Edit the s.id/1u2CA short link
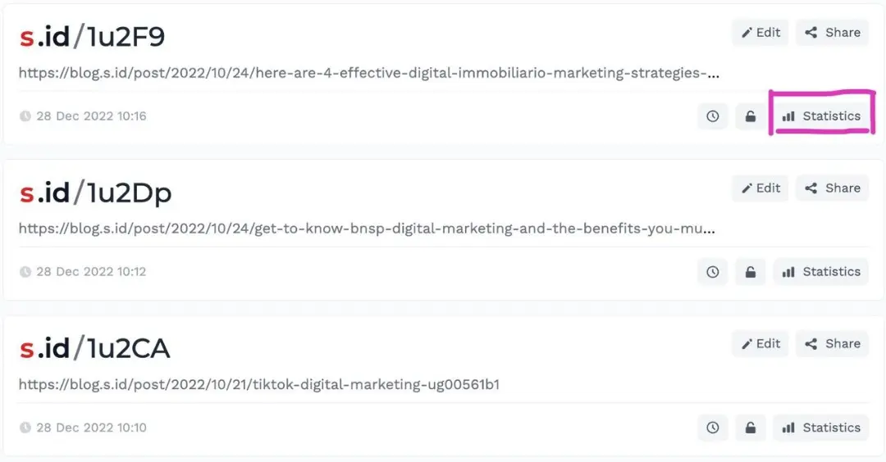 tap(760, 344)
